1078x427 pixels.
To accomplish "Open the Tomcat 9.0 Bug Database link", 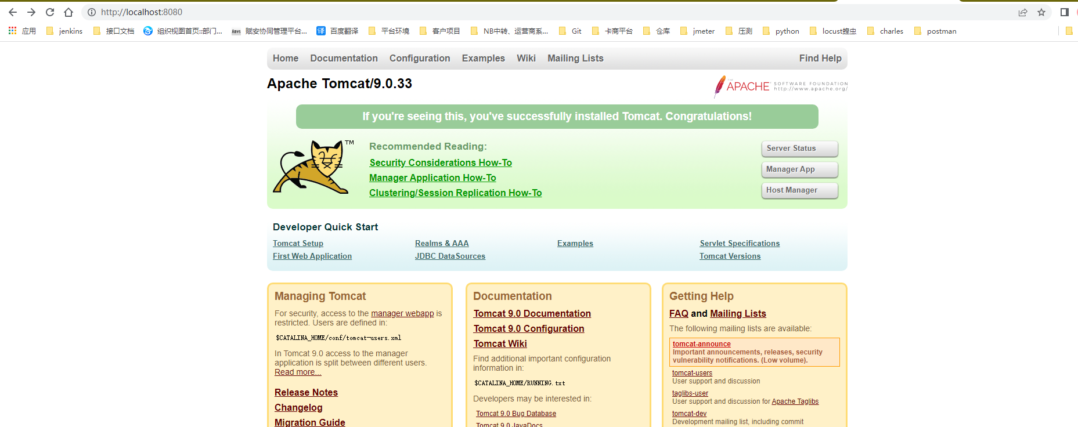I will point(516,414).
